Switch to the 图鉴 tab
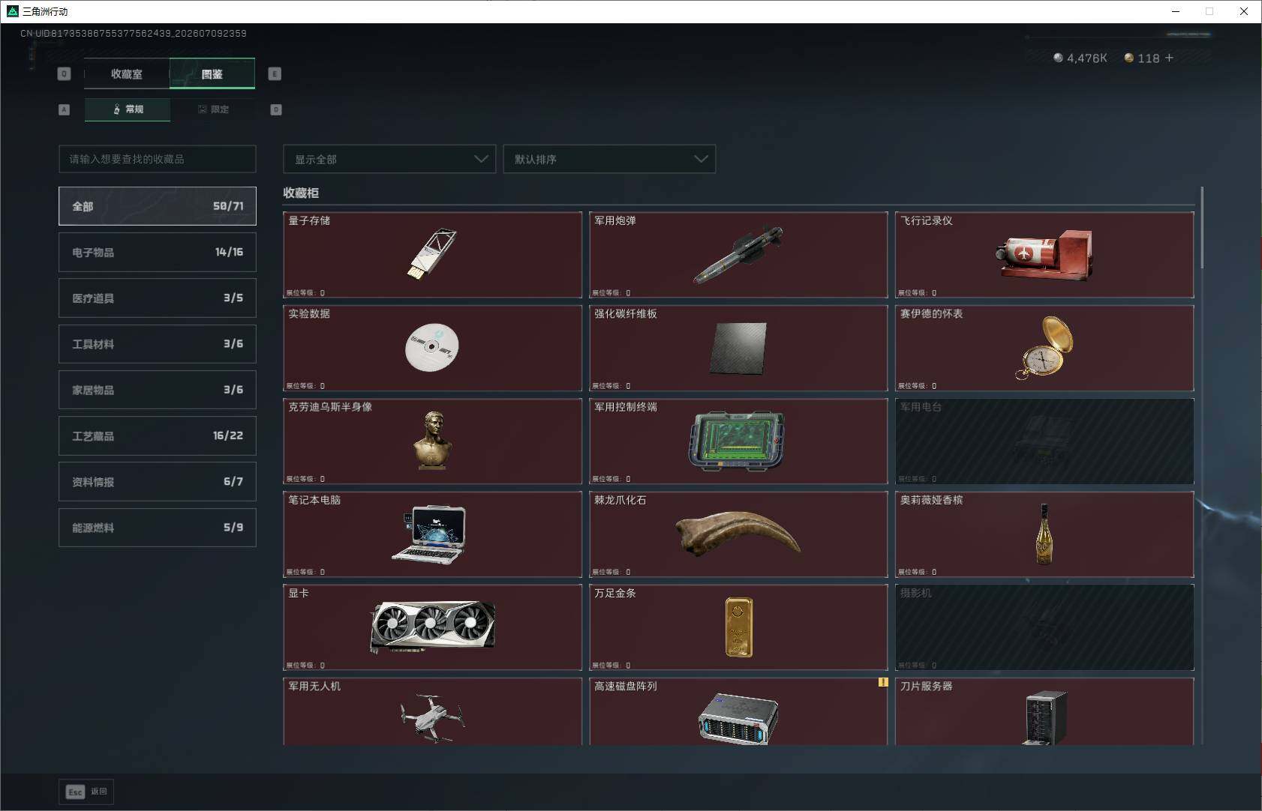Image resolution: width=1262 pixels, height=811 pixels. [212, 73]
